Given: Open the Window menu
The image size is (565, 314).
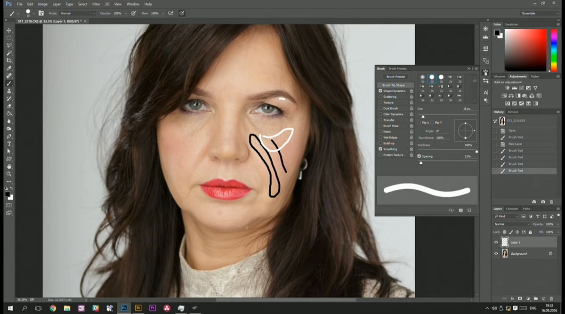Looking at the screenshot, I should [133, 4].
